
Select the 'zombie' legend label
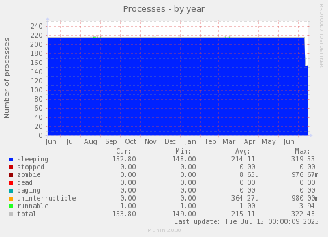[29, 175]
